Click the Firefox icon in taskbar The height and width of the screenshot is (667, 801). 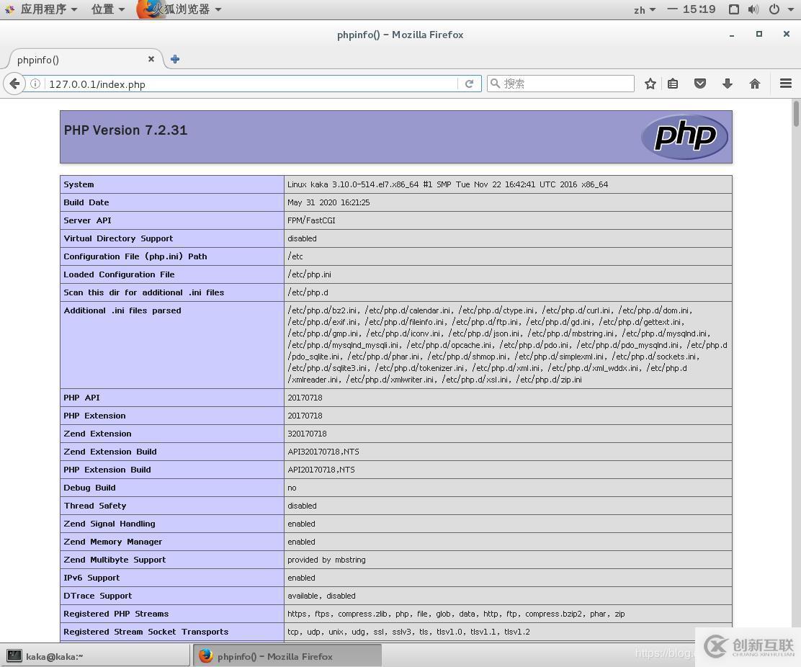point(206,655)
